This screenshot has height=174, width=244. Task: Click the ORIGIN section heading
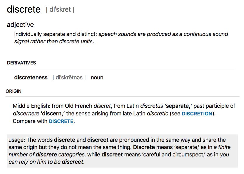pyautogui.click(x=13, y=91)
